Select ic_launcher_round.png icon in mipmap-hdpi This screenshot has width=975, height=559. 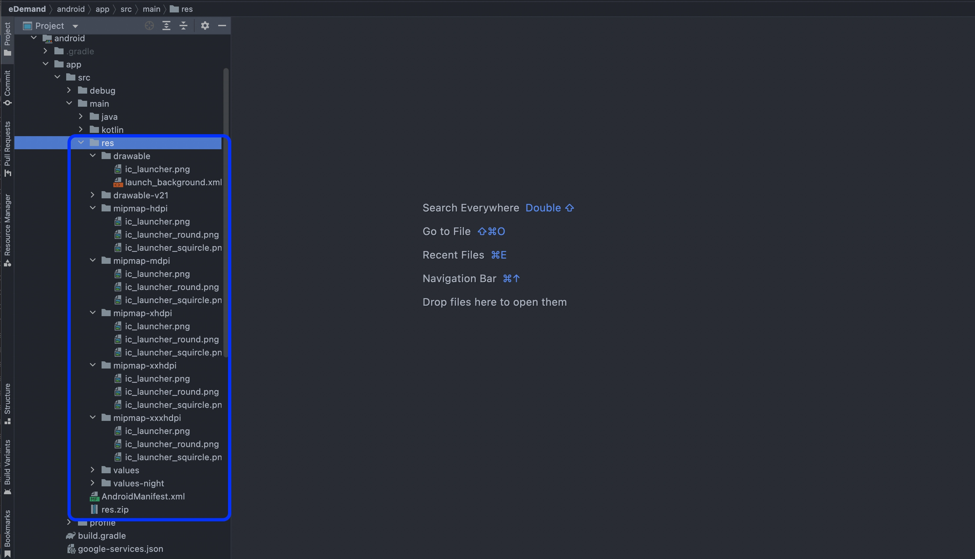coord(118,235)
